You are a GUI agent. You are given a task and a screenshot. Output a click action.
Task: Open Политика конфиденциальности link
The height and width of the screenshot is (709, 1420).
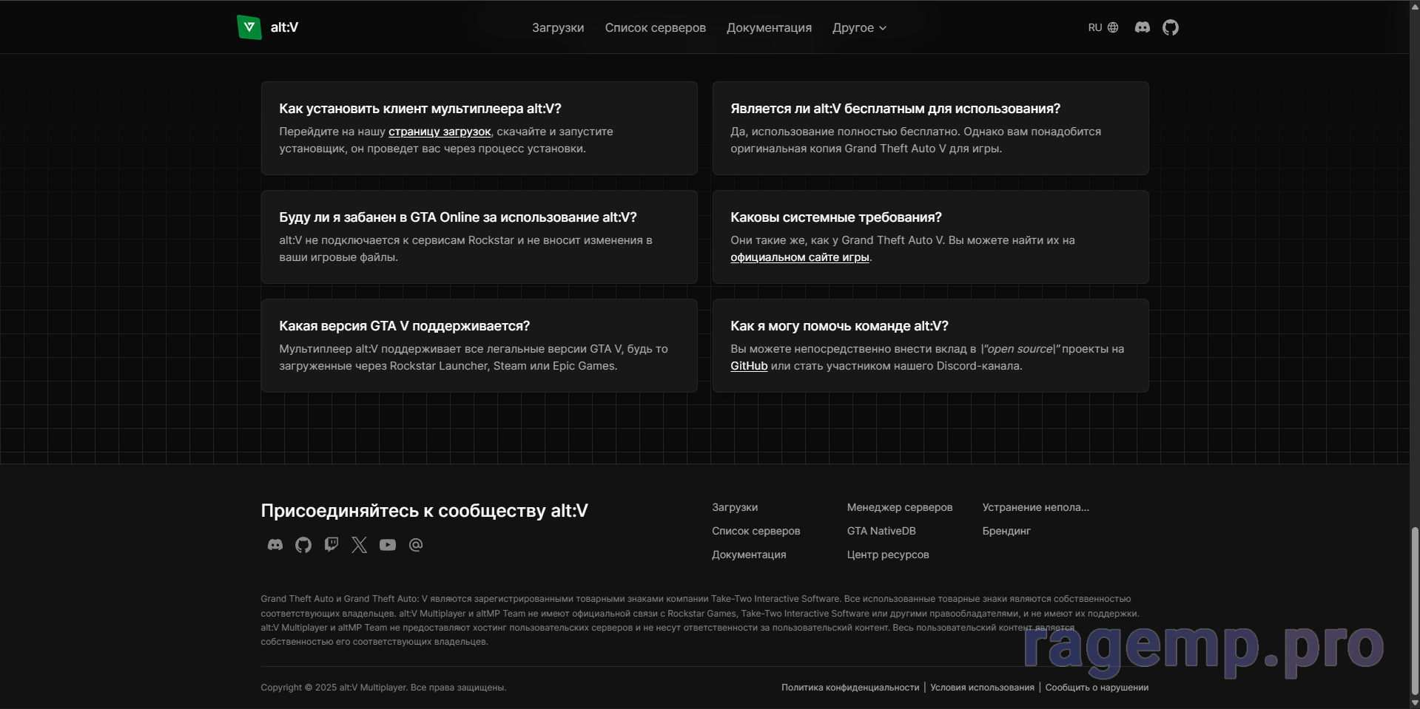850,688
